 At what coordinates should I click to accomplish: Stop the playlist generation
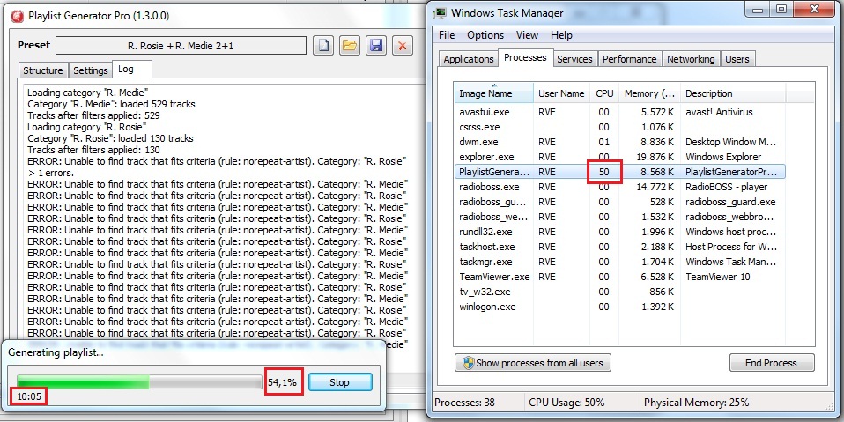coord(340,382)
